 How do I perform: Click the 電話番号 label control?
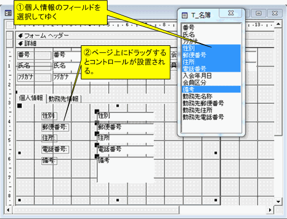(55, 149)
